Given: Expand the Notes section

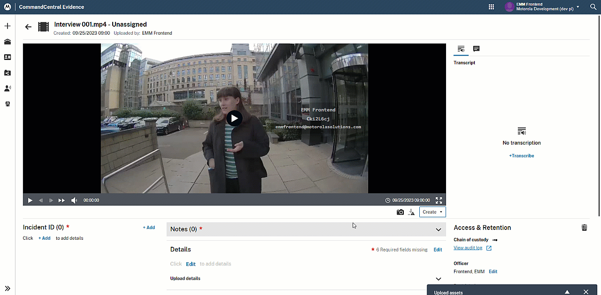Looking at the screenshot, I should pos(438,229).
